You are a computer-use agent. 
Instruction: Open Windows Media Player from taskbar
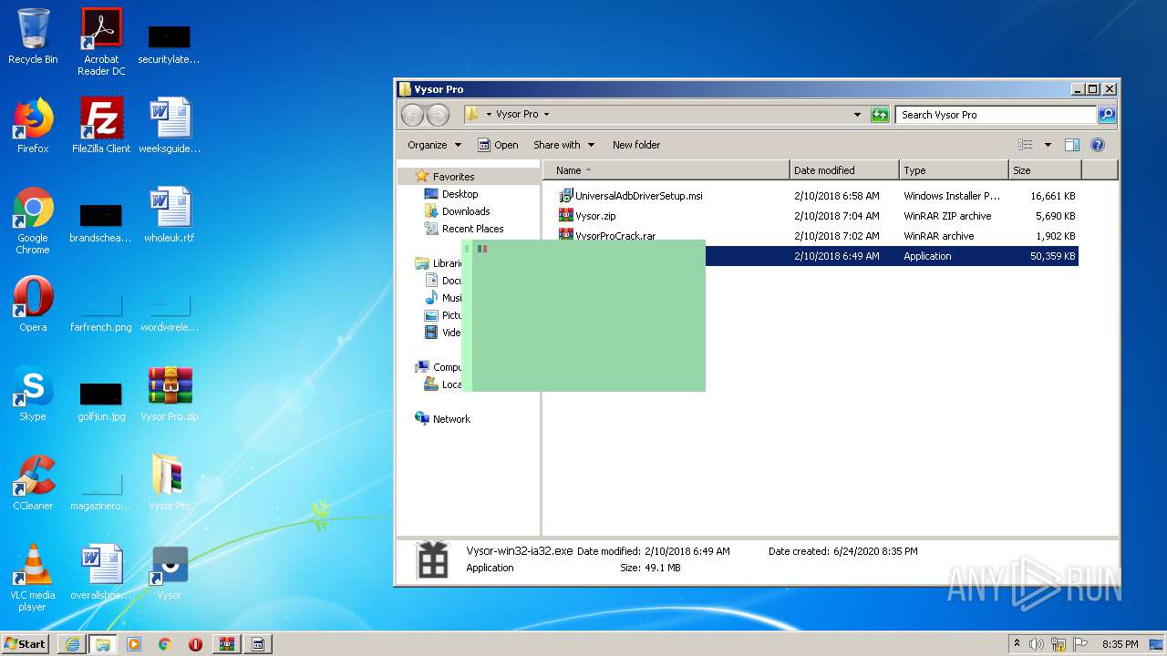pos(134,644)
